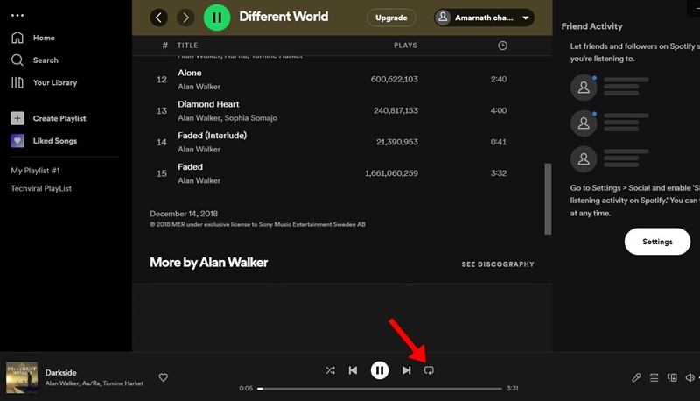Screen dimensions: 700x401
Task: Pause the current song in player bar
Action: coord(379,370)
